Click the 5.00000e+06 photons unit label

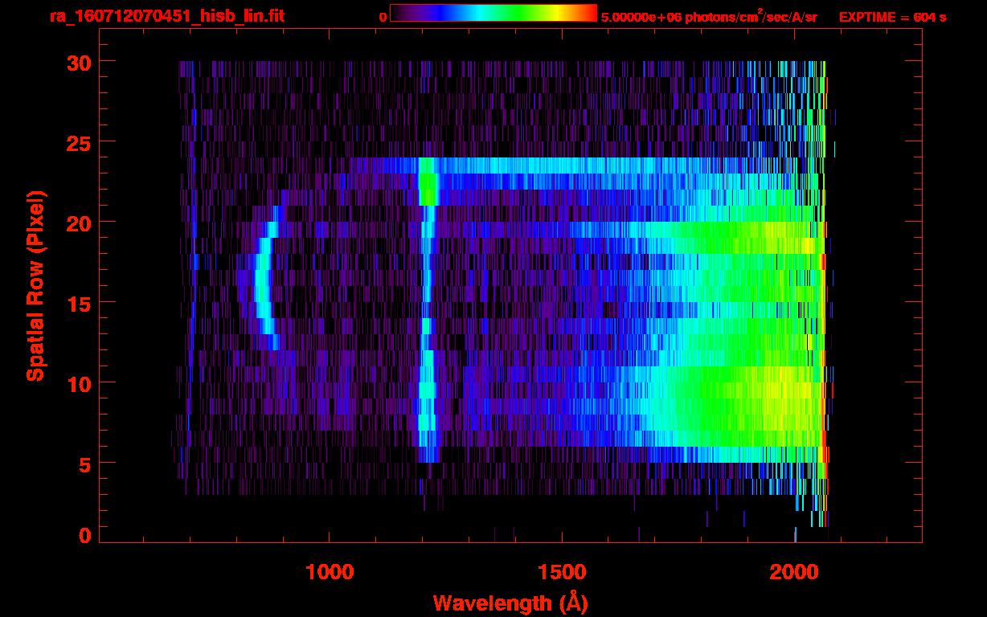coord(709,16)
